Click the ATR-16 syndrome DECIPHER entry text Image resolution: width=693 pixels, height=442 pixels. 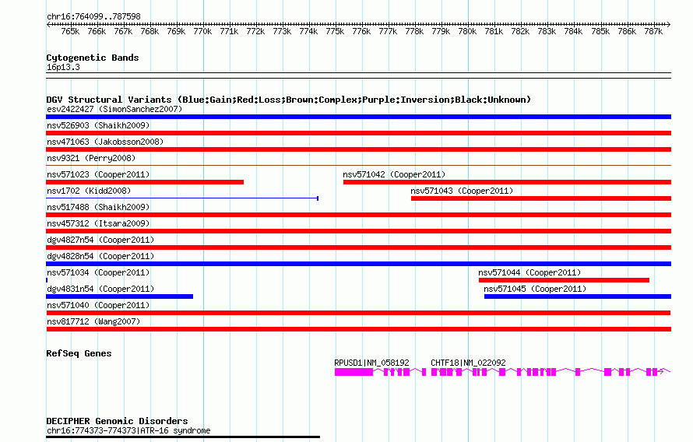click(128, 430)
